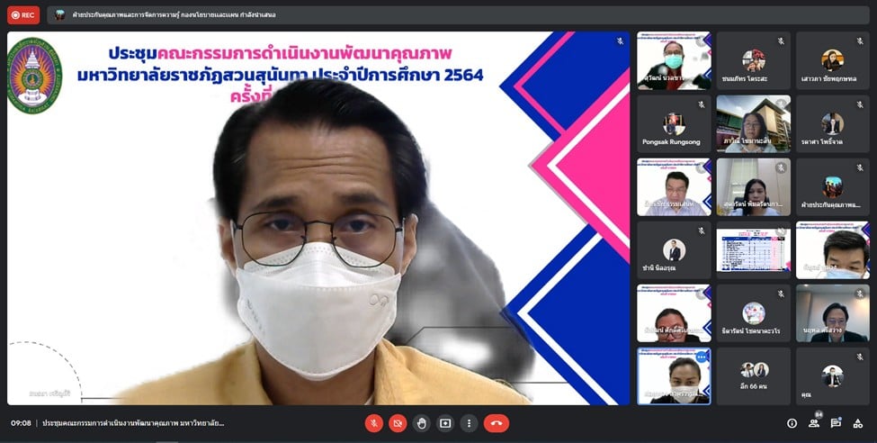This screenshot has height=443, width=877.
Task: Raise your hand in the meeting
Action: click(x=421, y=423)
